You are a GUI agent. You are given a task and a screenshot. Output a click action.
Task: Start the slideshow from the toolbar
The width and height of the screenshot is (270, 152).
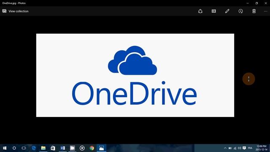pos(214,11)
